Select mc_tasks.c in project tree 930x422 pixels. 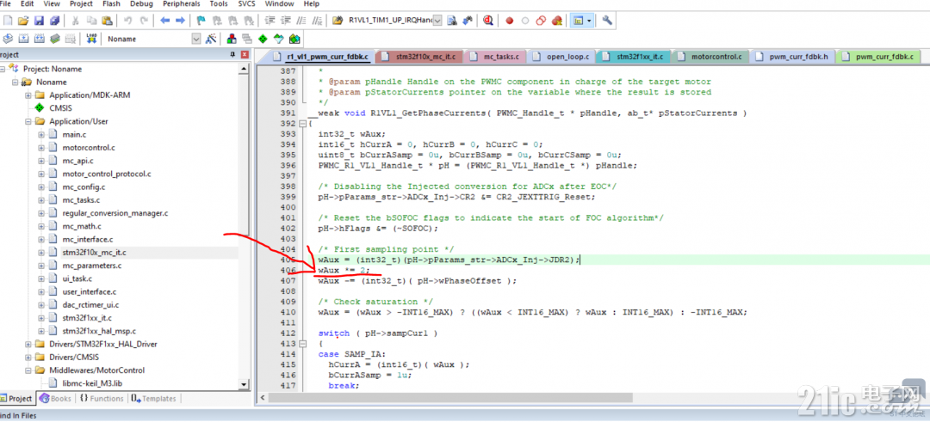[81, 200]
